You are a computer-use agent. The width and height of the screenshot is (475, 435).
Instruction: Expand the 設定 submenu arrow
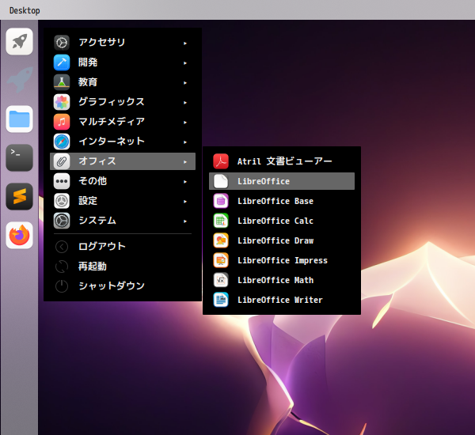point(185,202)
